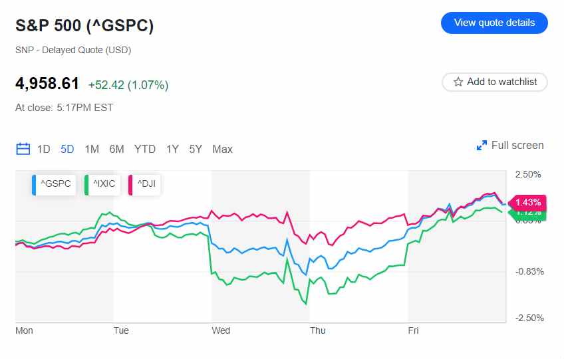Select the 5D time range
The image size is (564, 359).
click(x=67, y=149)
